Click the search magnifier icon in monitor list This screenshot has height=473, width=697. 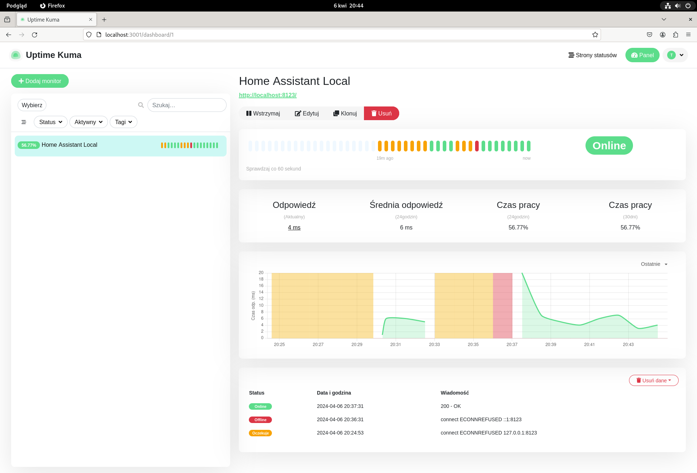[x=141, y=105]
